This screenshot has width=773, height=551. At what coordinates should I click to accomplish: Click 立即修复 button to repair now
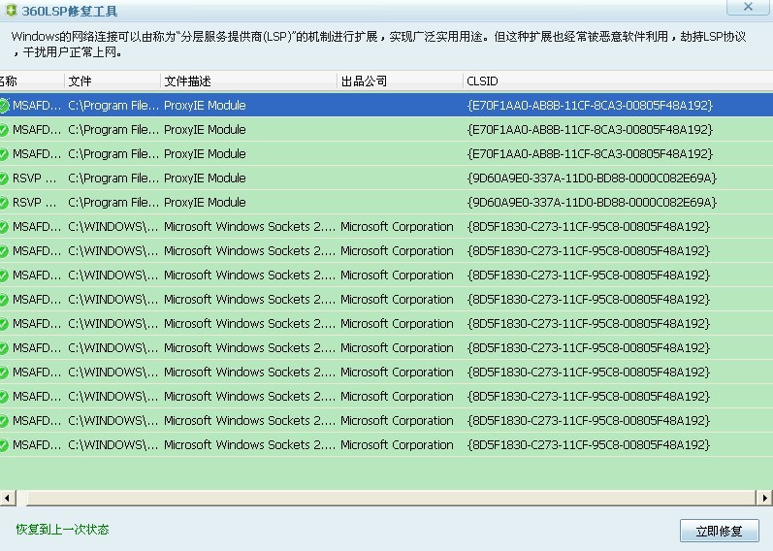(719, 531)
